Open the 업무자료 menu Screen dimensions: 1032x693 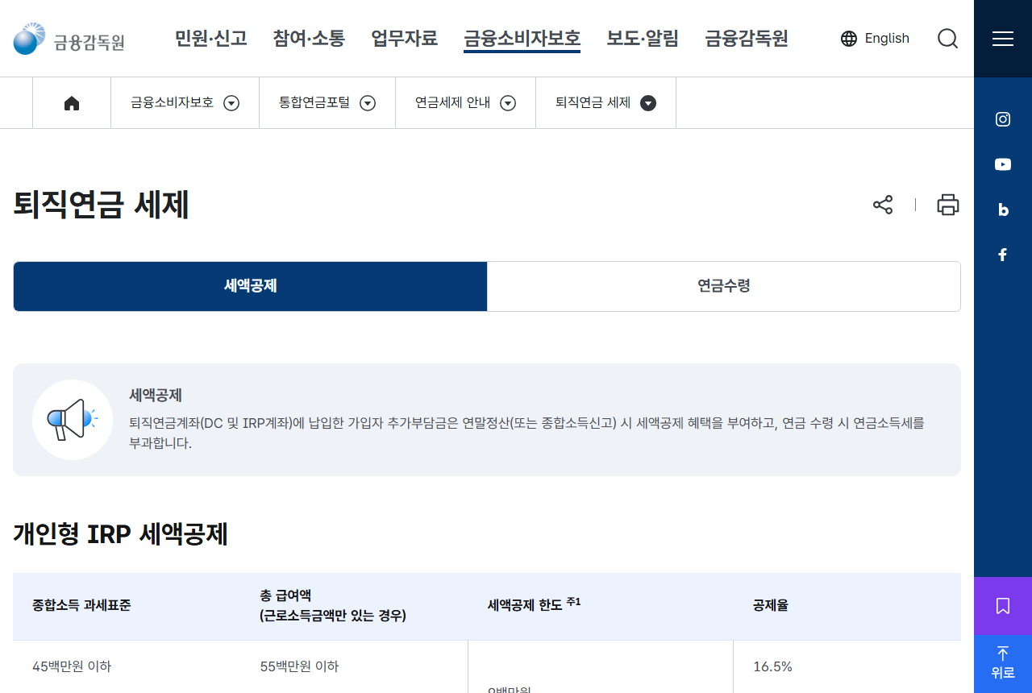(405, 38)
